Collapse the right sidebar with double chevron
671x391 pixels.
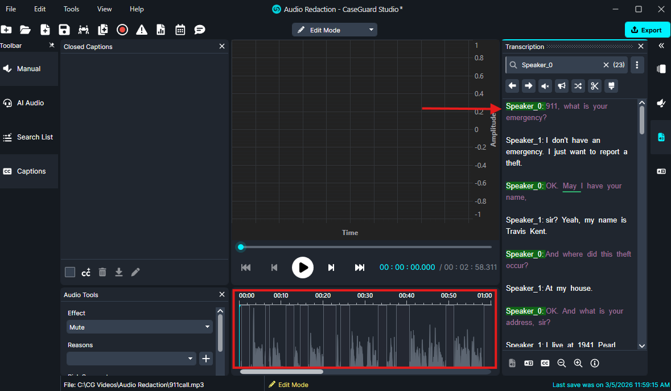pos(661,46)
